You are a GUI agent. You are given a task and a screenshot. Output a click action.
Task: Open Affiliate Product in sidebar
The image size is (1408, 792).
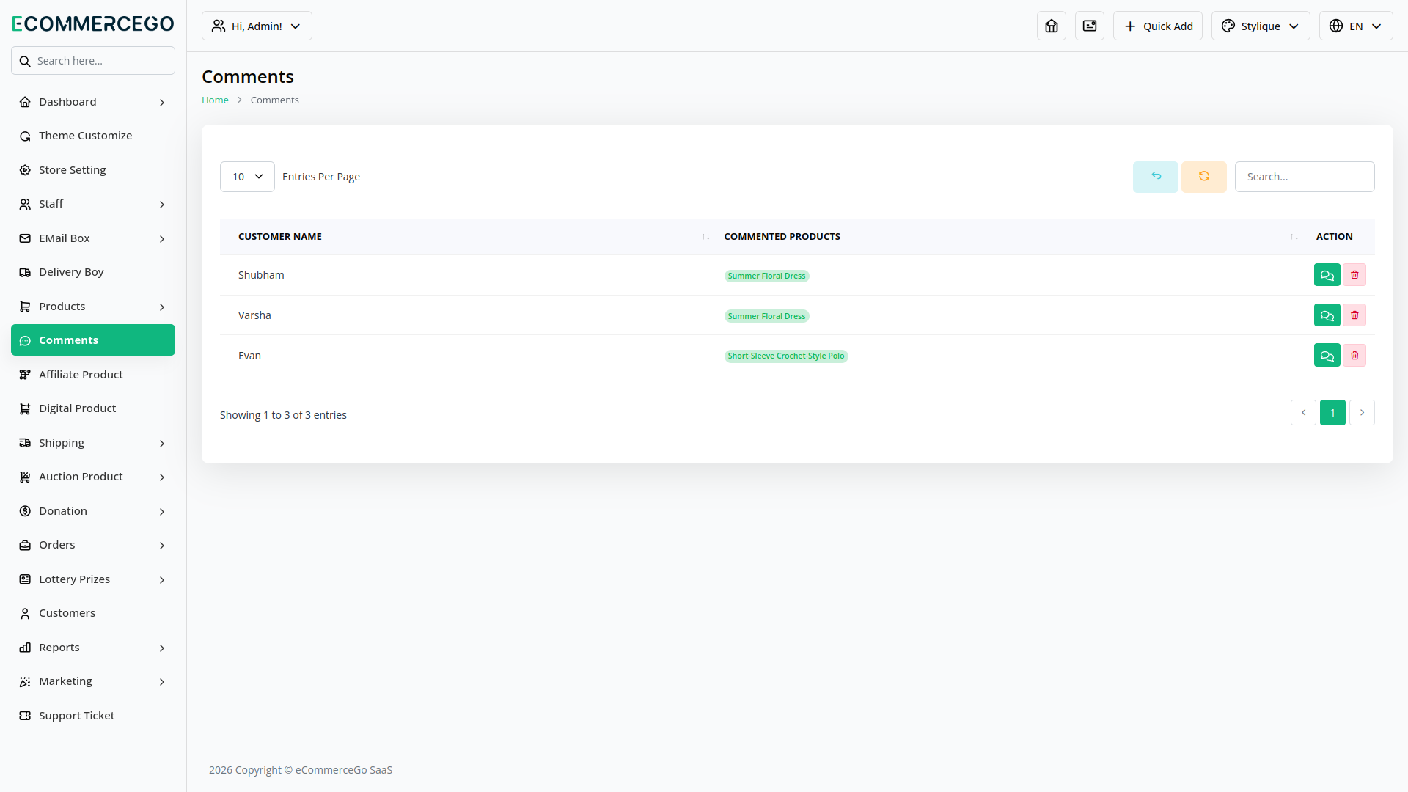point(93,375)
